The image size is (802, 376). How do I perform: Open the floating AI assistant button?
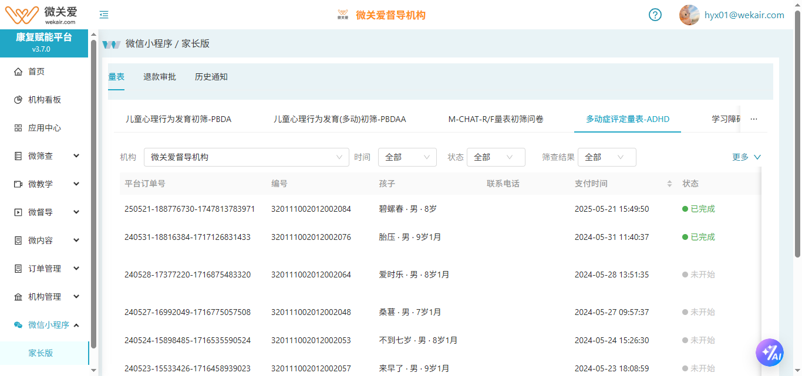pos(770,353)
